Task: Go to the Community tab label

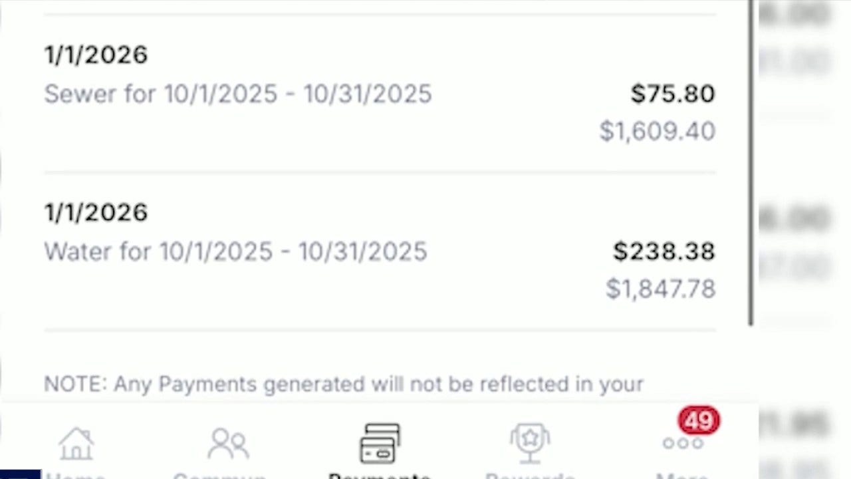Action: pos(220,475)
